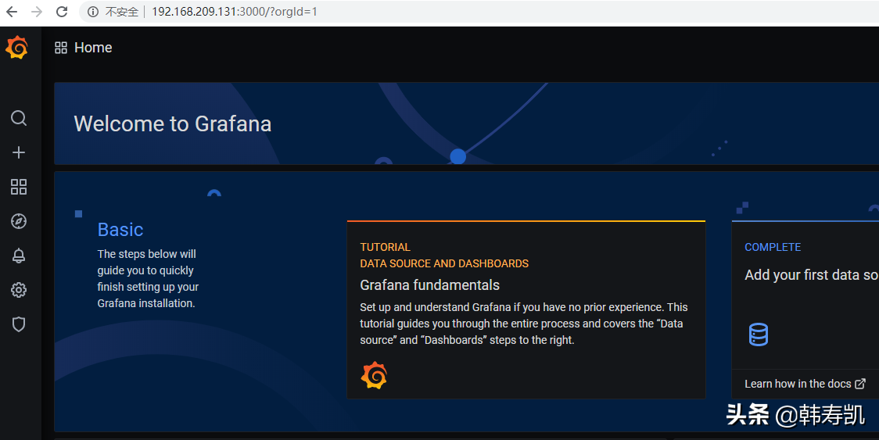This screenshot has height=440, width=879.
Task: Click the Welcome to Grafana title
Action: point(173,124)
